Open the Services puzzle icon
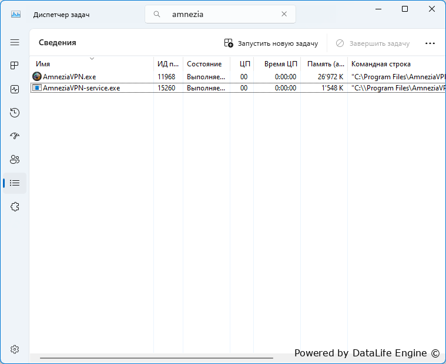This screenshot has height=364, width=446. point(15,207)
